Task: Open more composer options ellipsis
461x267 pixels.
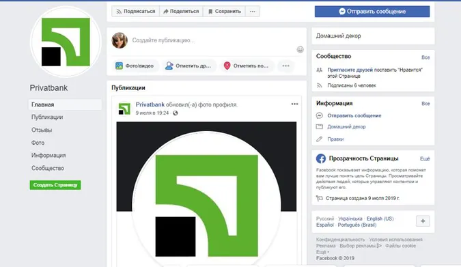Action: click(285, 66)
